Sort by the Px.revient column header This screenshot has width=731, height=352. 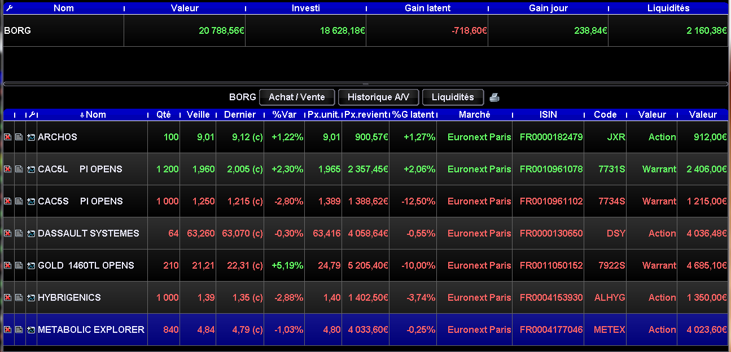[x=366, y=114]
